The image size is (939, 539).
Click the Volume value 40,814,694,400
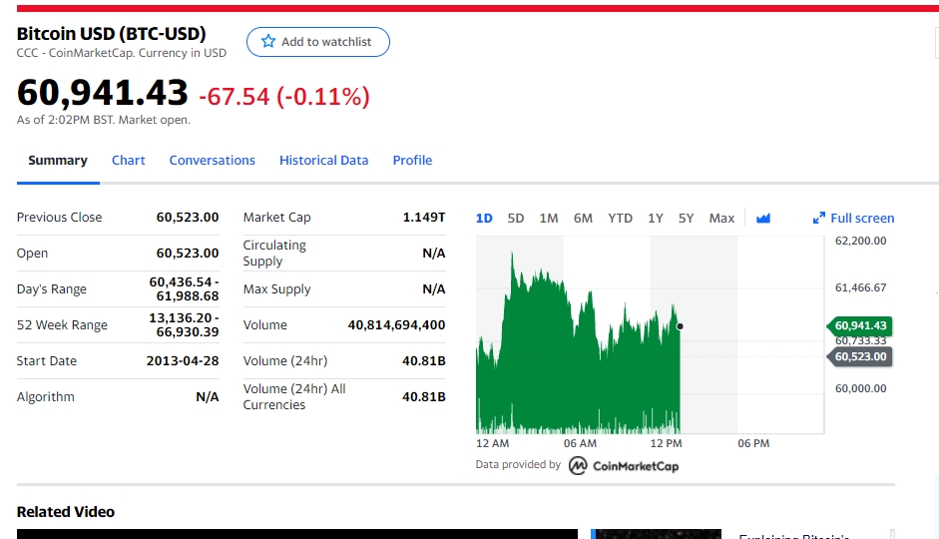396,324
